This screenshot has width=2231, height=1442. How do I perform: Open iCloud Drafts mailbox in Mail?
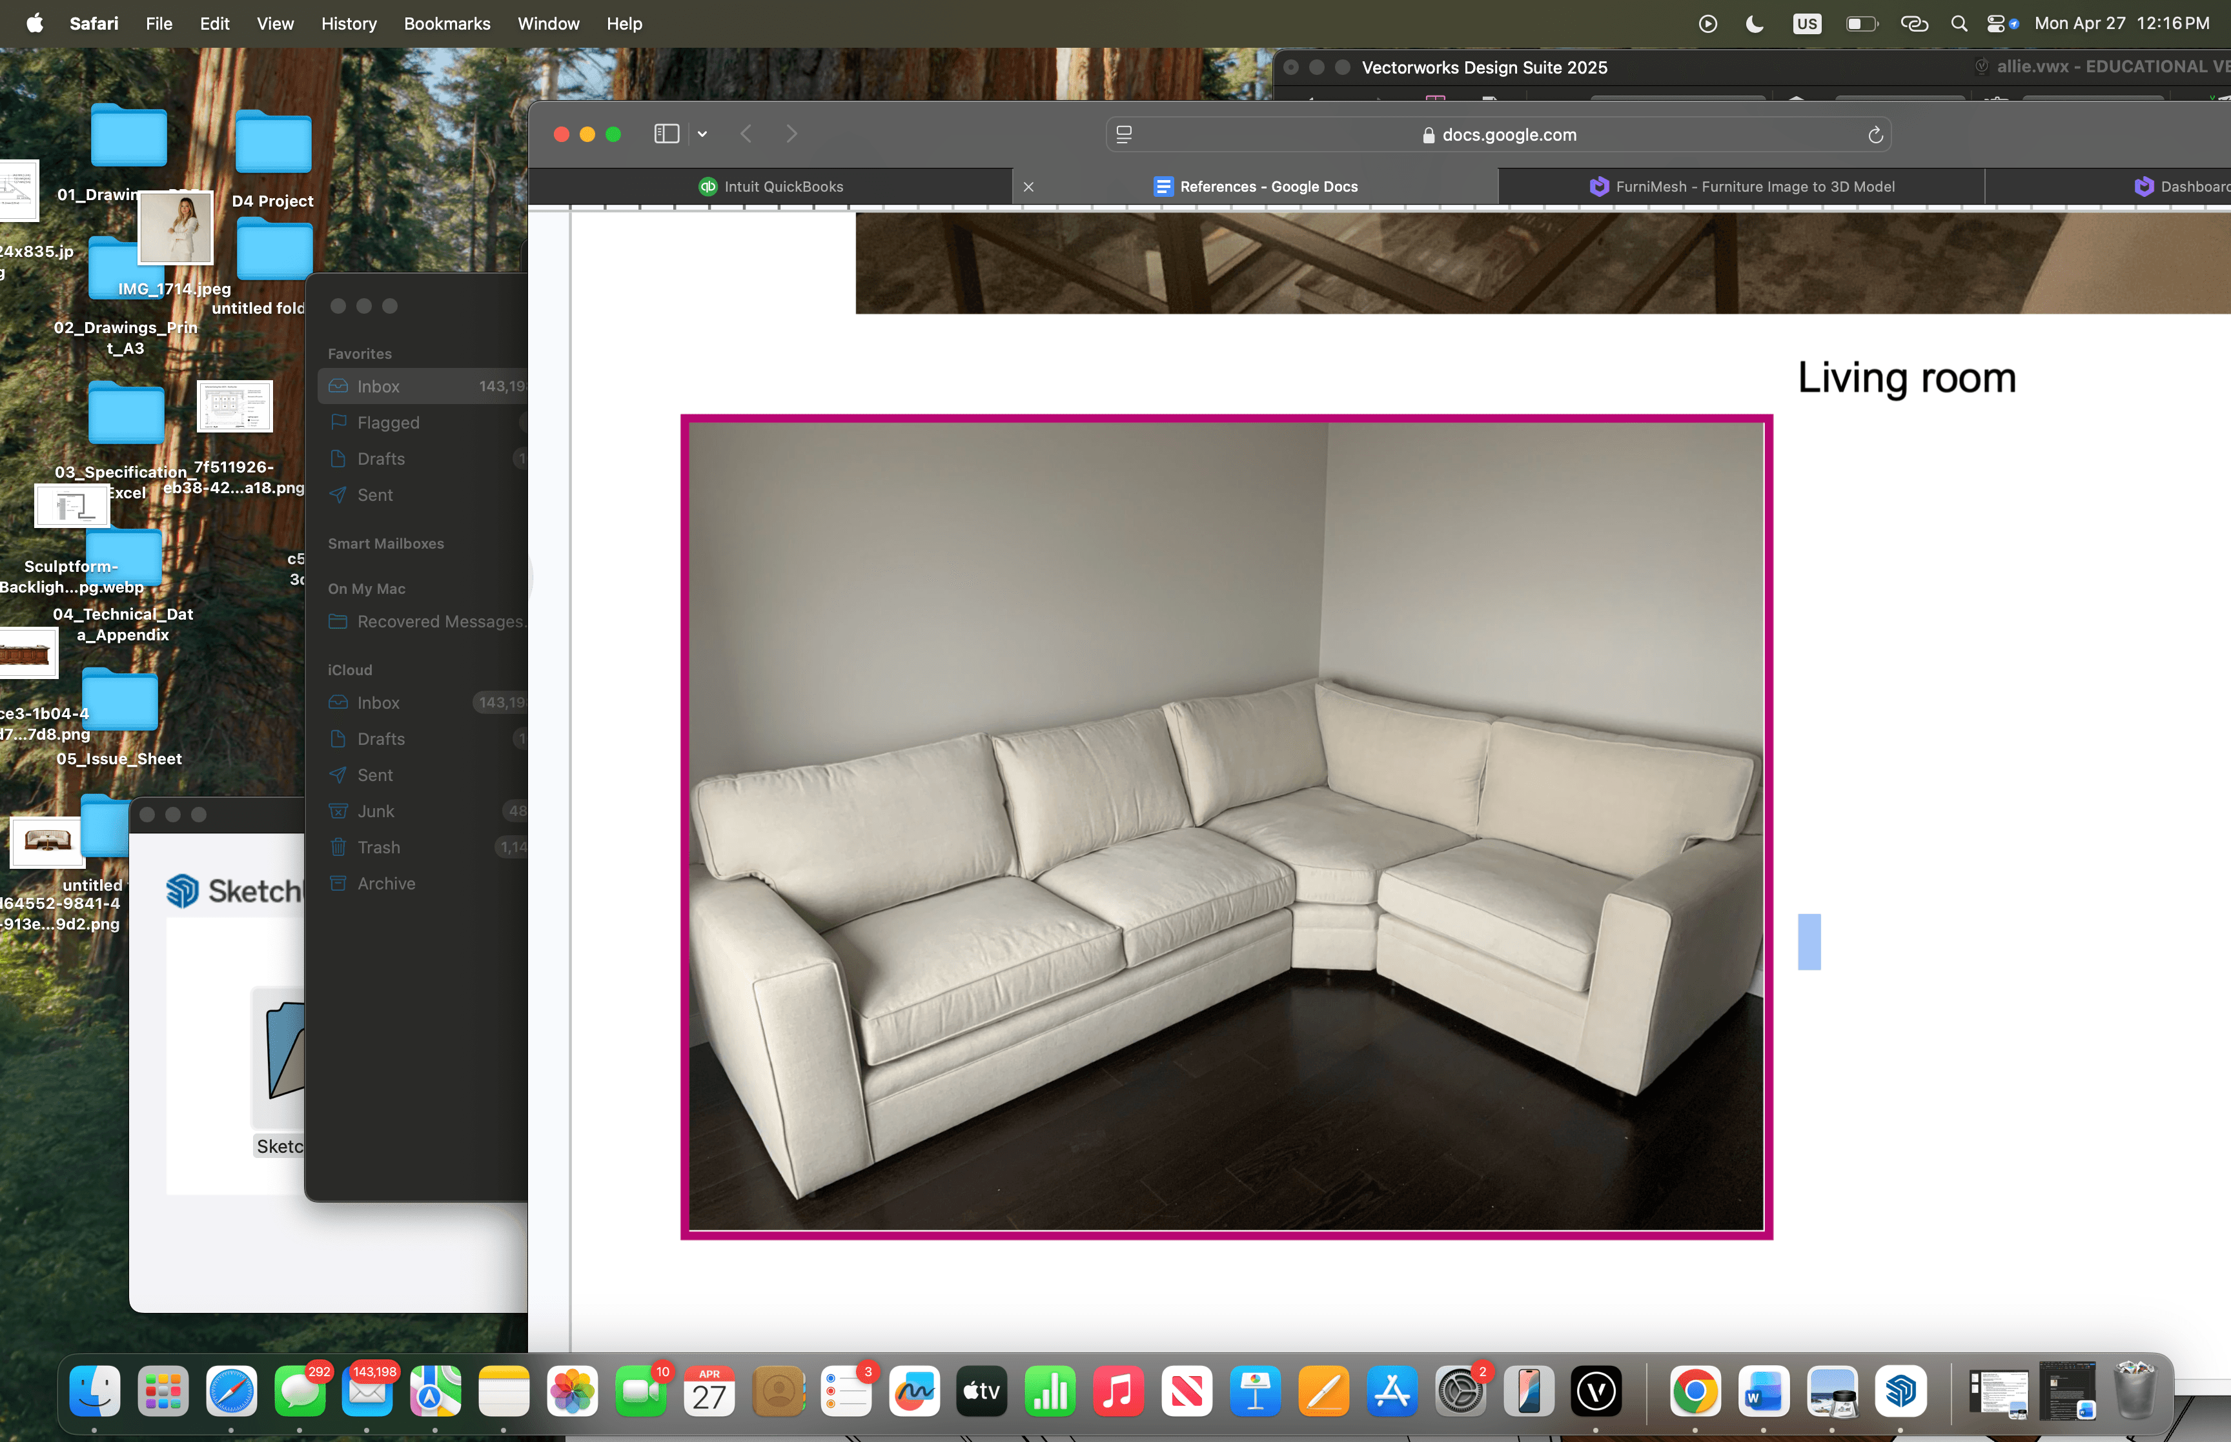point(422,739)
